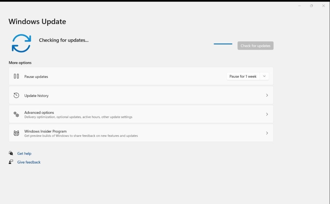Screen dimensions: 330x204
Task: Click the More options section label
Action: point(20,63)
